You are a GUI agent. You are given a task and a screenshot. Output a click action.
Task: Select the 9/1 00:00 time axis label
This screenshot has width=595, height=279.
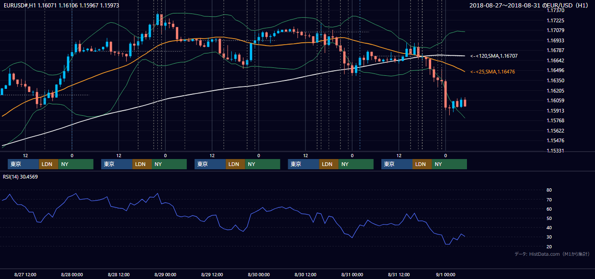pyautogui.click(x=446, y=274)
